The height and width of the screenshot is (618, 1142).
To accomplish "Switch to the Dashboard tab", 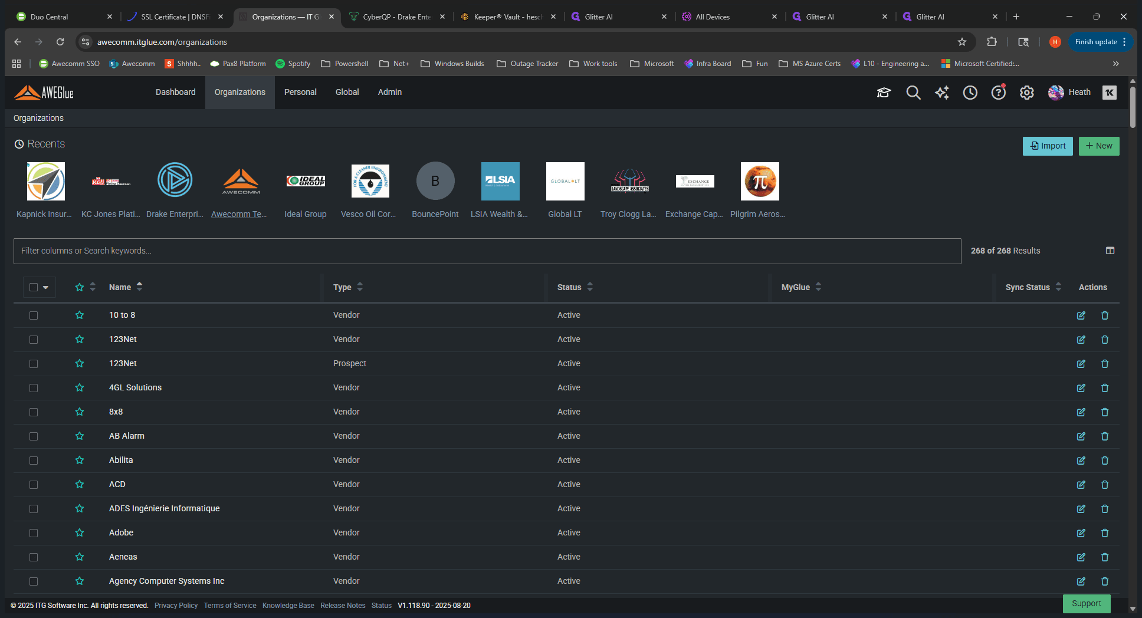I will (175, 93).
